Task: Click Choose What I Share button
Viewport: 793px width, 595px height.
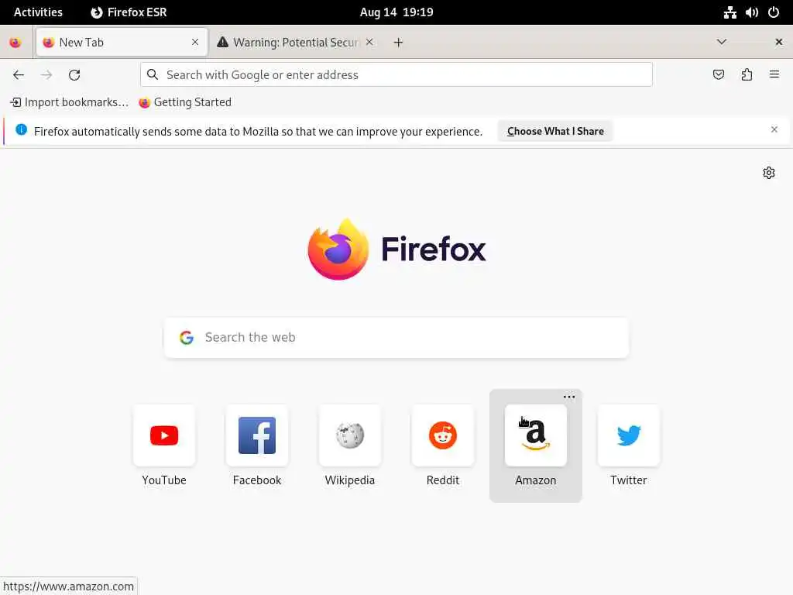Action: coord(555,131)
